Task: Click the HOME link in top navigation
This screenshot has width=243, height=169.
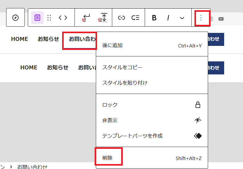Action: click(x=19, y=39)
